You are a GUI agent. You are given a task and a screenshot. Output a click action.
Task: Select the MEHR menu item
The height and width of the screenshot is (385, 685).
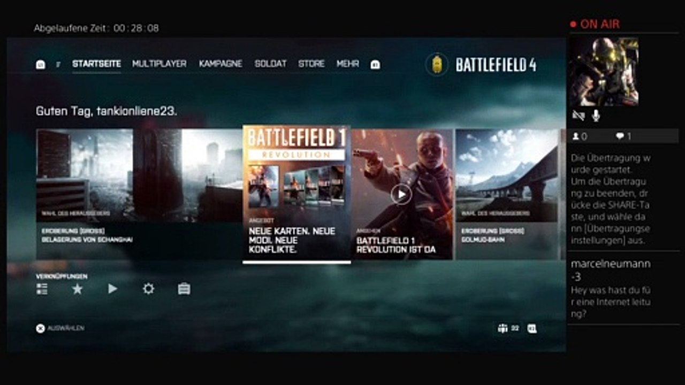348,64
